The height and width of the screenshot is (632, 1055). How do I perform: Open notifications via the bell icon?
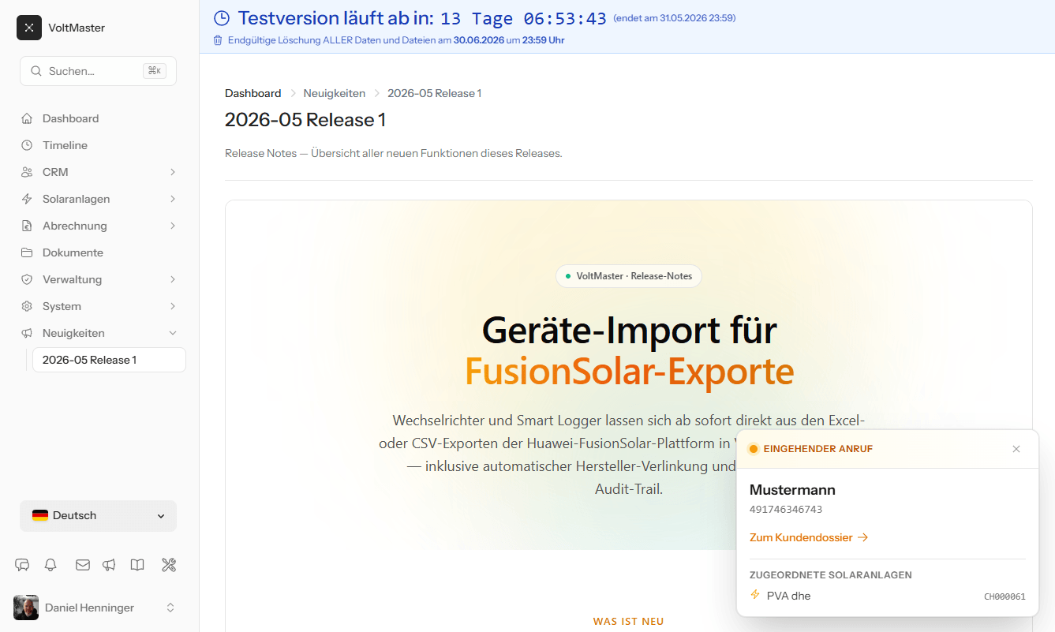(51, 565)
